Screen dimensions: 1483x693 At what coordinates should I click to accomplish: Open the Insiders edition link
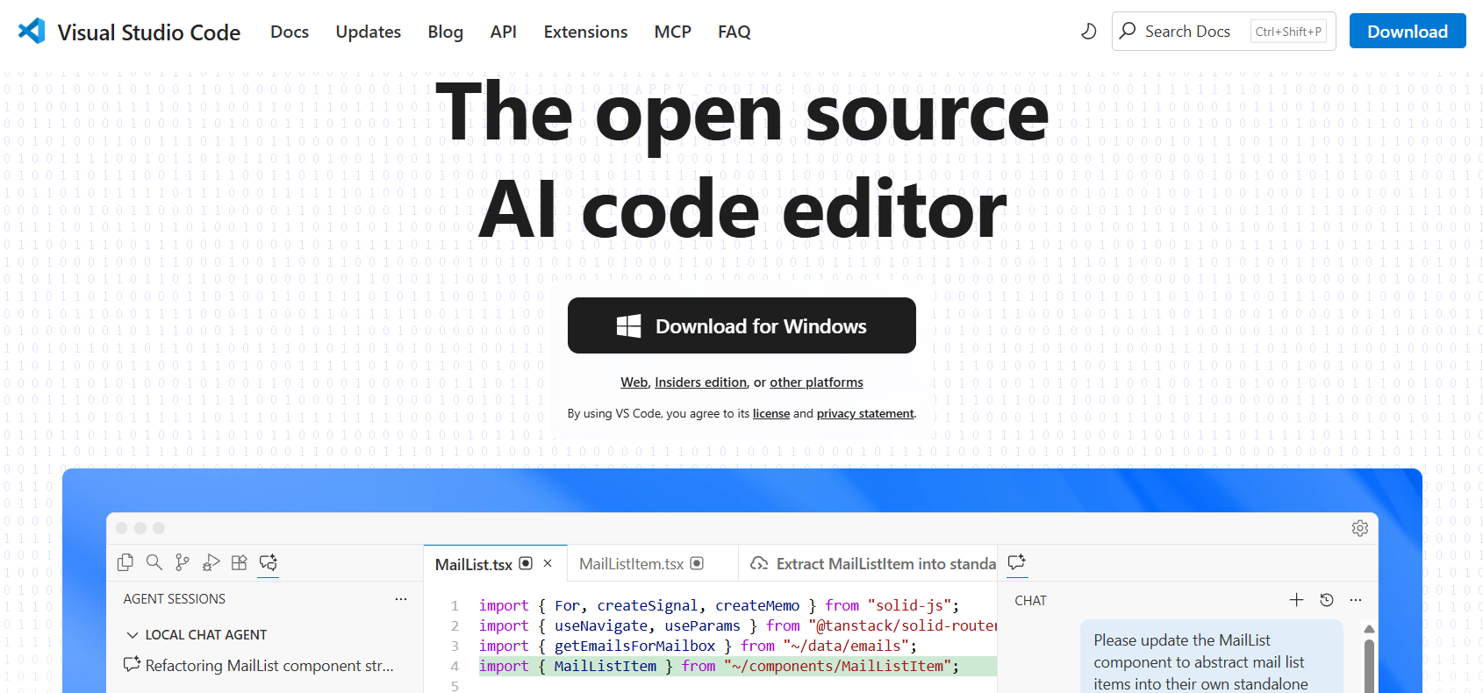point(700,382)
